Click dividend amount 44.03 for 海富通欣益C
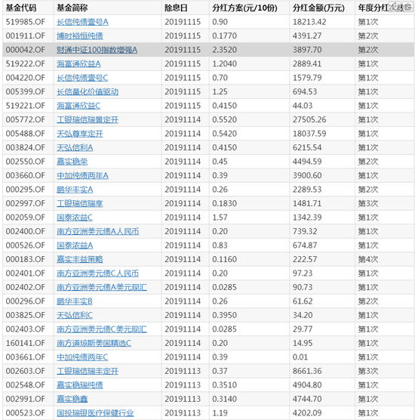415x420 pixels. 303,106
